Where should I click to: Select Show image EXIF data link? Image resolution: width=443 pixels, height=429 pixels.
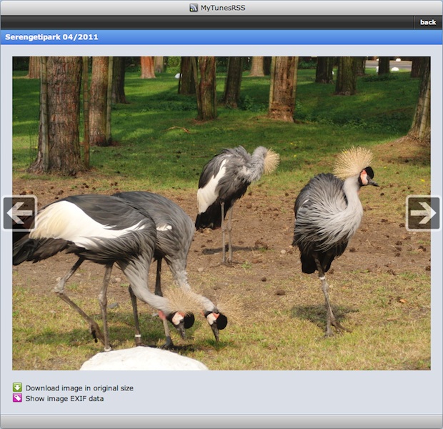[64, 398]
